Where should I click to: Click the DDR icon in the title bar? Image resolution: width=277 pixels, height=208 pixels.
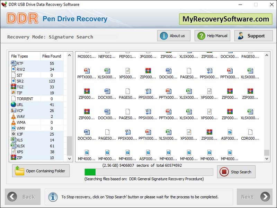tap(4, 5)
